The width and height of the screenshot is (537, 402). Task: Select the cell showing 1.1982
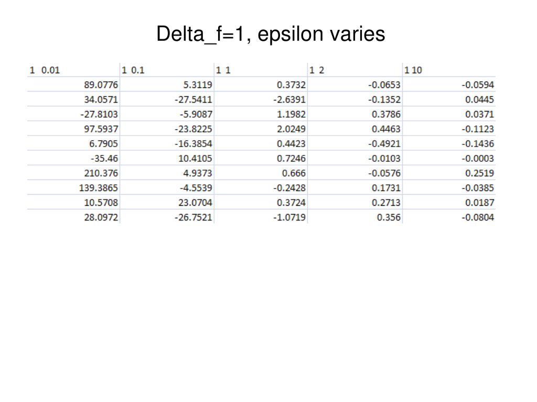tap(261, 114)
